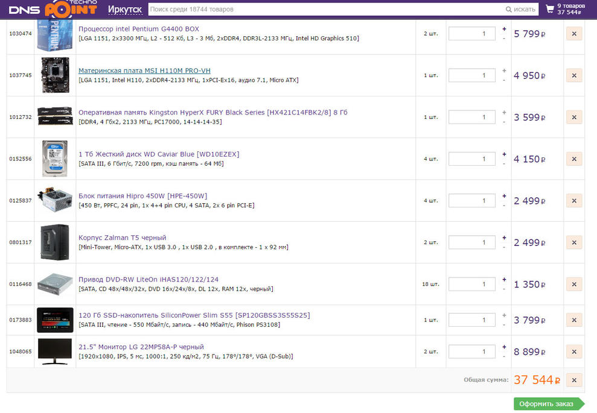Open 120 Гб SSD SiliconPower Slim S55 link
Viewport: 597px width, 413px height.
pyautogui.click(x=194, y=315)
